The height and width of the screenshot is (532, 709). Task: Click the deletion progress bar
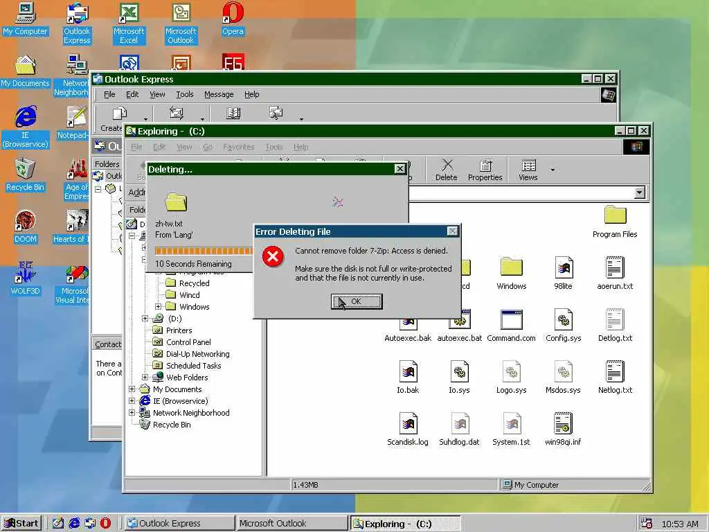204,251
